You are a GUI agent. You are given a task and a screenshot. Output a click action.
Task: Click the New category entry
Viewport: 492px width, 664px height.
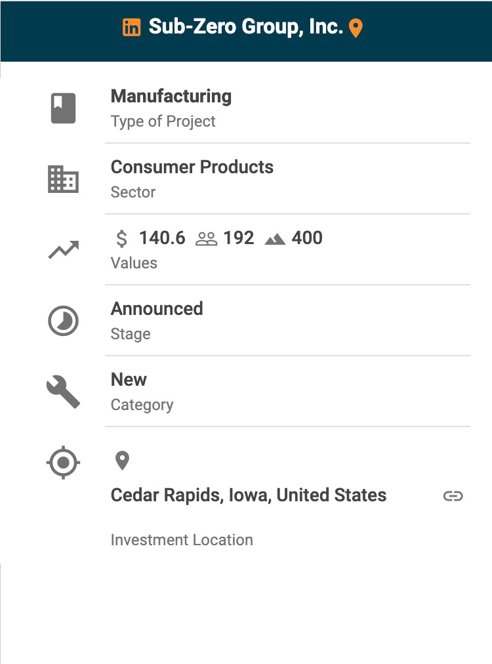pyautogui.click(x=129, y=380)
